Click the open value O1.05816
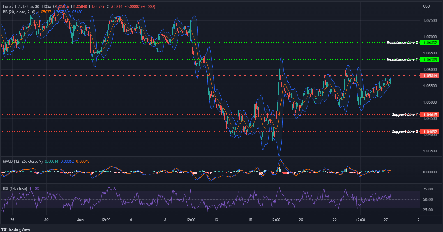The height and width of the screenshot is (232, 443). coord(61,6)
